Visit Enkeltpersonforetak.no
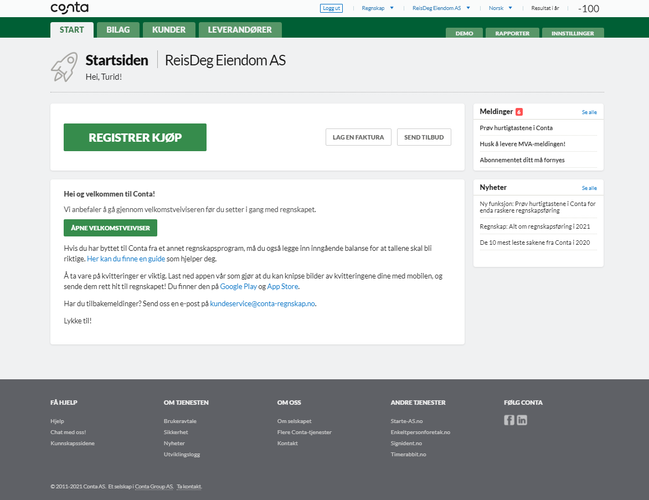This screenshot has width=649, height=500. coord(420,432)
